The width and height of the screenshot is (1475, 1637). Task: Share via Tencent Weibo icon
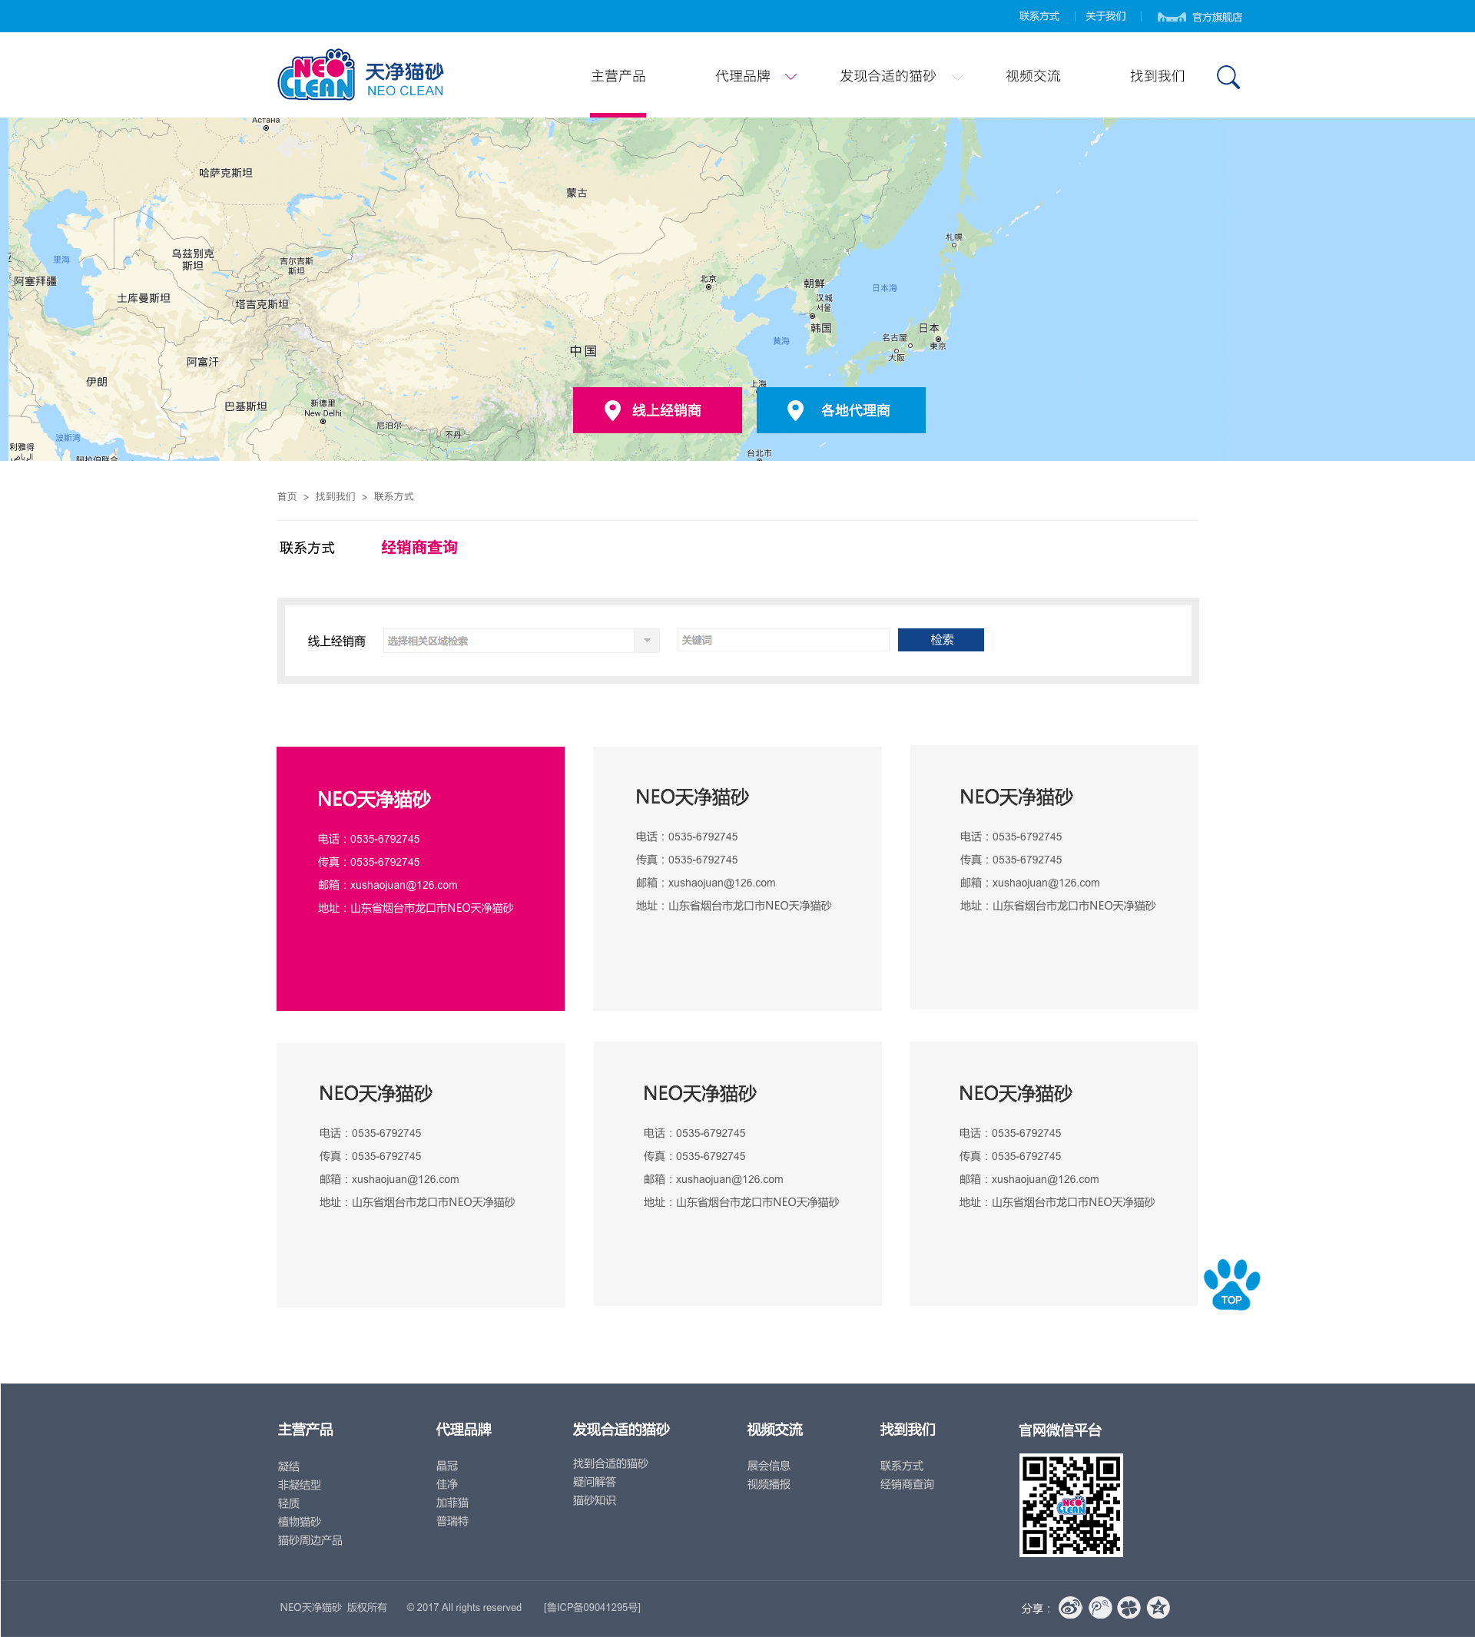click(1100, 1608)
